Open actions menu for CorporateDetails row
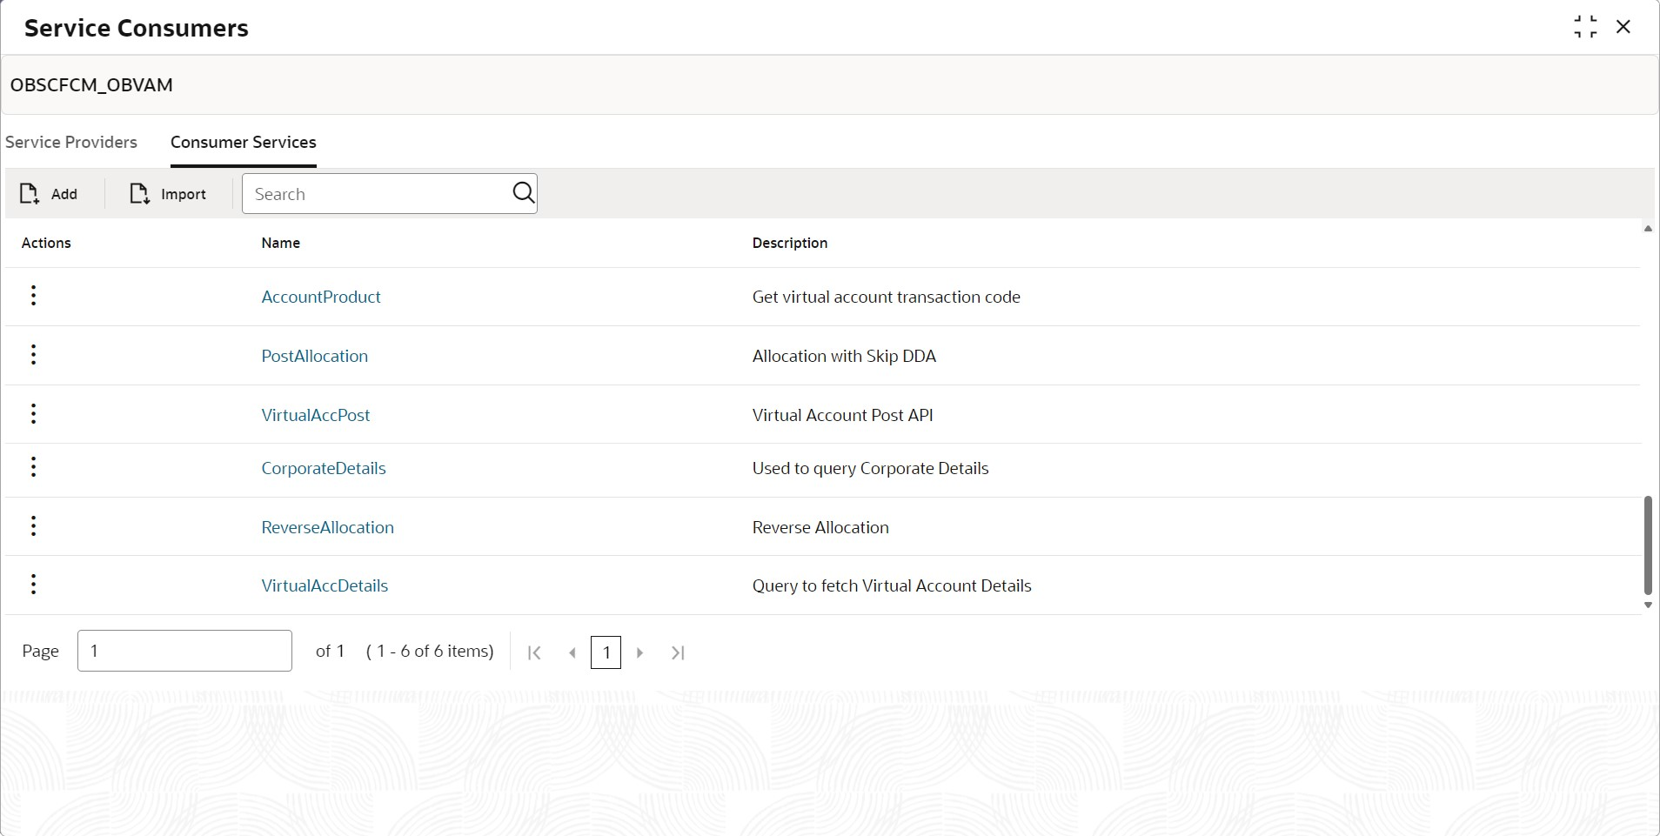1660x836 pixels. (x=33, y=467)
